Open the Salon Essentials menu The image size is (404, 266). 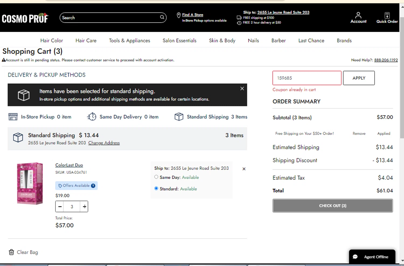(179, 40)
